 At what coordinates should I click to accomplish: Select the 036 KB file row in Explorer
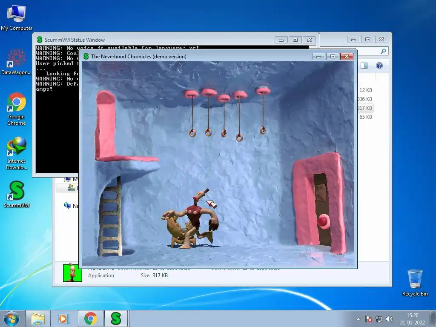pyautogui.click(x=365, y=99)
